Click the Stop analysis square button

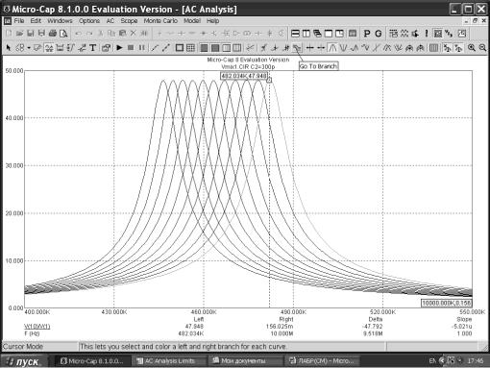[131, 48]
